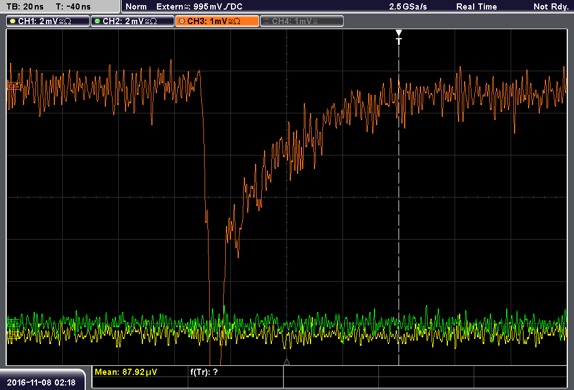The image size is (574, 390).
Task: Select the CH2 2 mV channel tab
Action: coord(132,21)
